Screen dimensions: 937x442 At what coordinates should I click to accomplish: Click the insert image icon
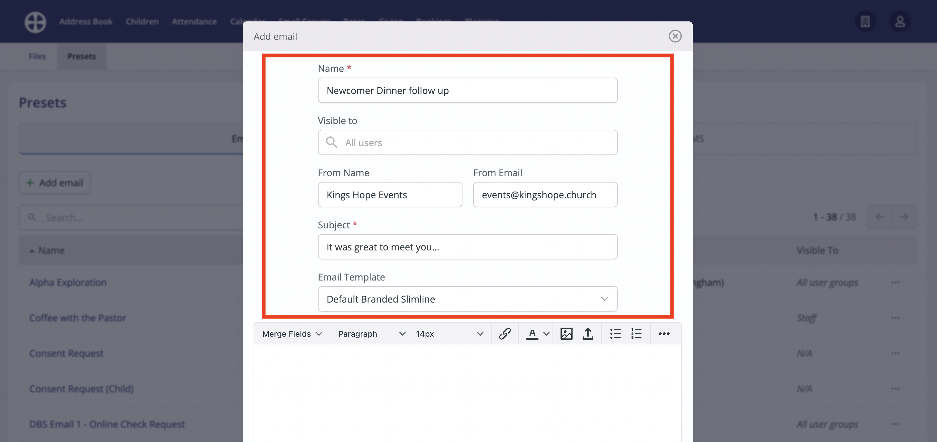(x=566, y=333)
